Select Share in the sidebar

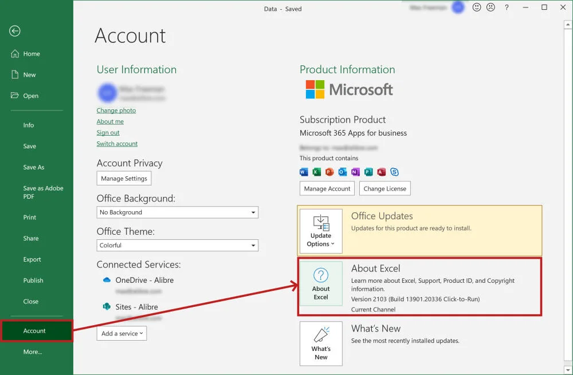(x=31, y=238)
